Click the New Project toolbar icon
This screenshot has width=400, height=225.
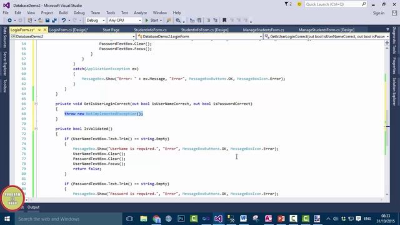30,21
